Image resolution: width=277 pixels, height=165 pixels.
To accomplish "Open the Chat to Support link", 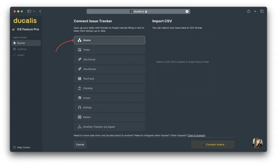I will tap(196, 135).
